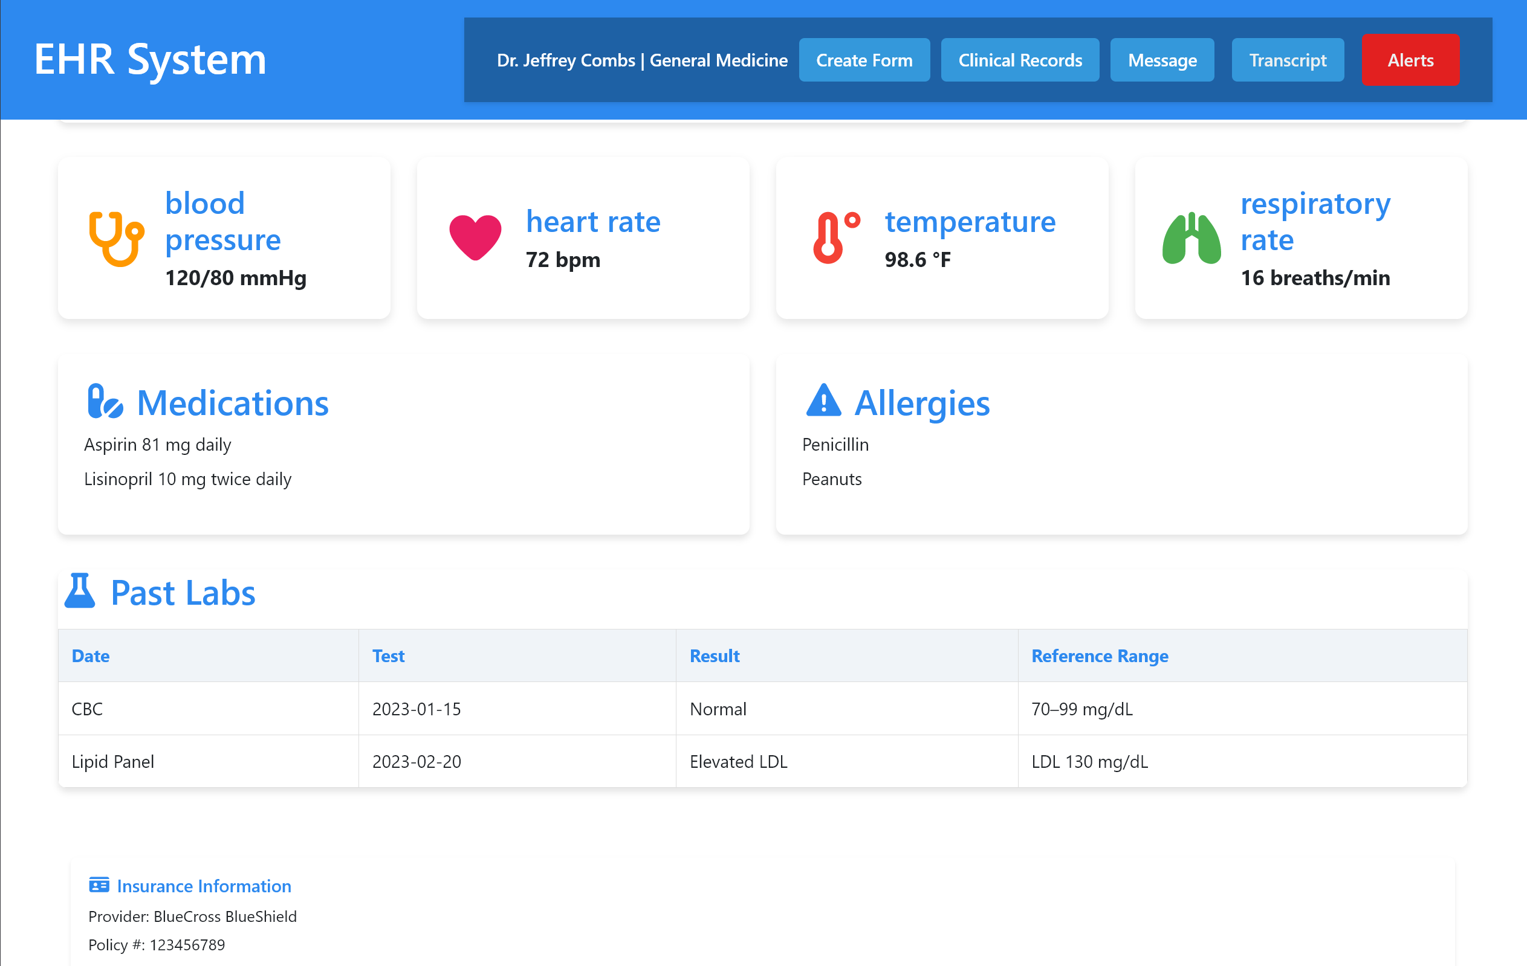This screenshot has height=966, width=1527.
Task: Open Clinical Records
Action: pos(1019,60)
